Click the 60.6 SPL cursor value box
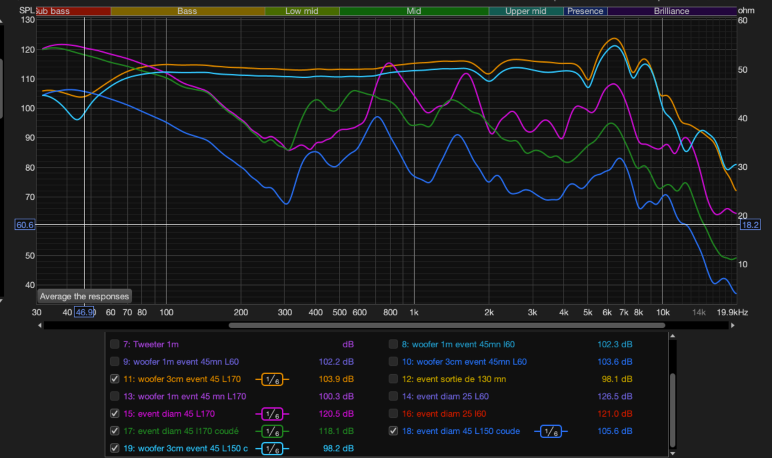772x458 pixels. tap(25, 225)
